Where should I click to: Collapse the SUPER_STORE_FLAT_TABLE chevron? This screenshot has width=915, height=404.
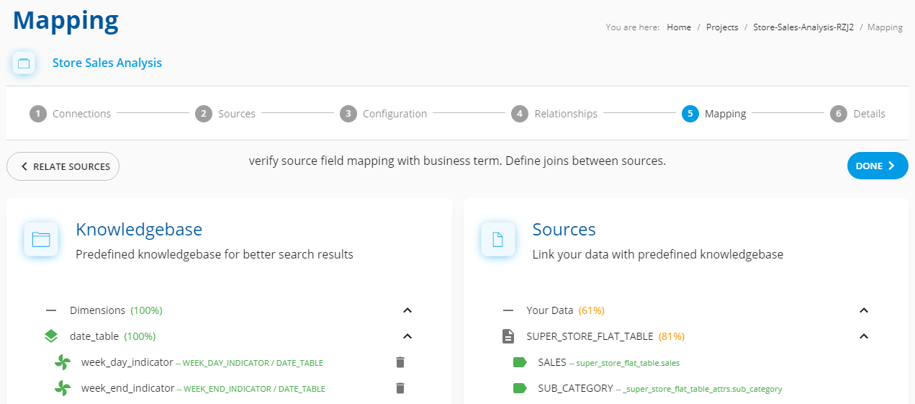point(865,336)
